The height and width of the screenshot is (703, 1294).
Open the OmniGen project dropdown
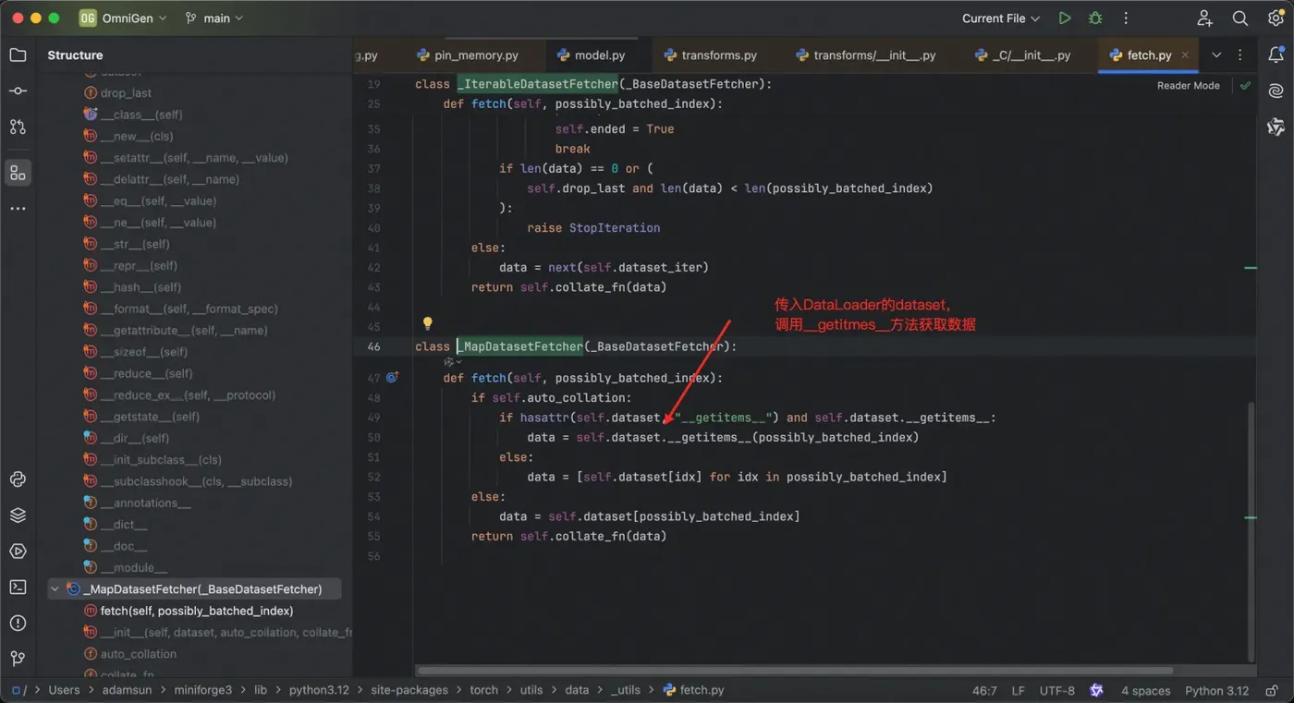coord(123,18)
